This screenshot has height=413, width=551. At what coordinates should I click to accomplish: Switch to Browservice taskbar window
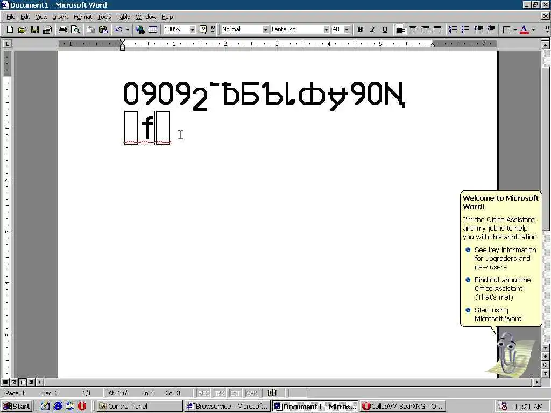228,407
